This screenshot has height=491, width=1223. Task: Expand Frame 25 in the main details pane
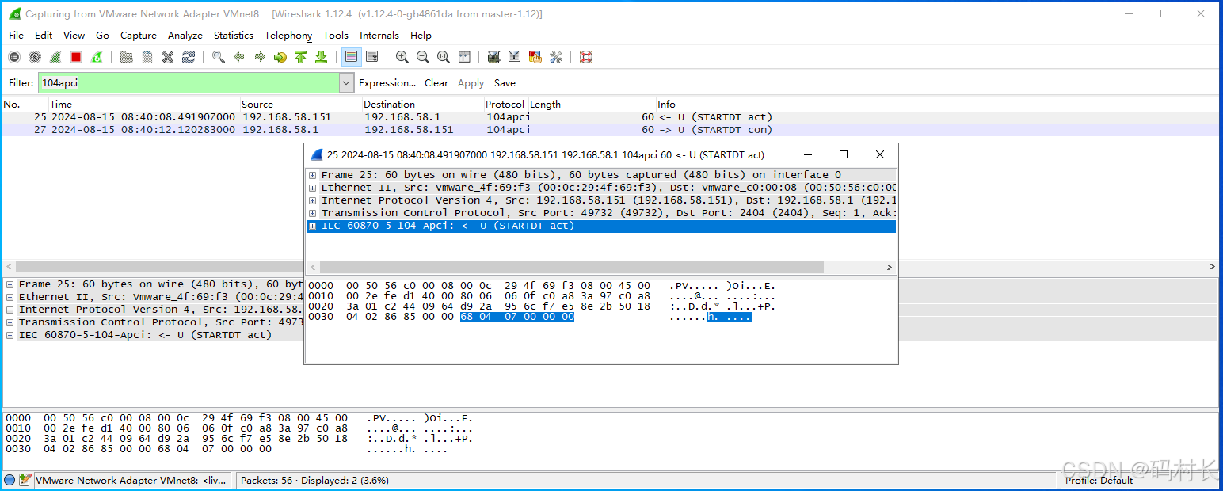(10, 284)
